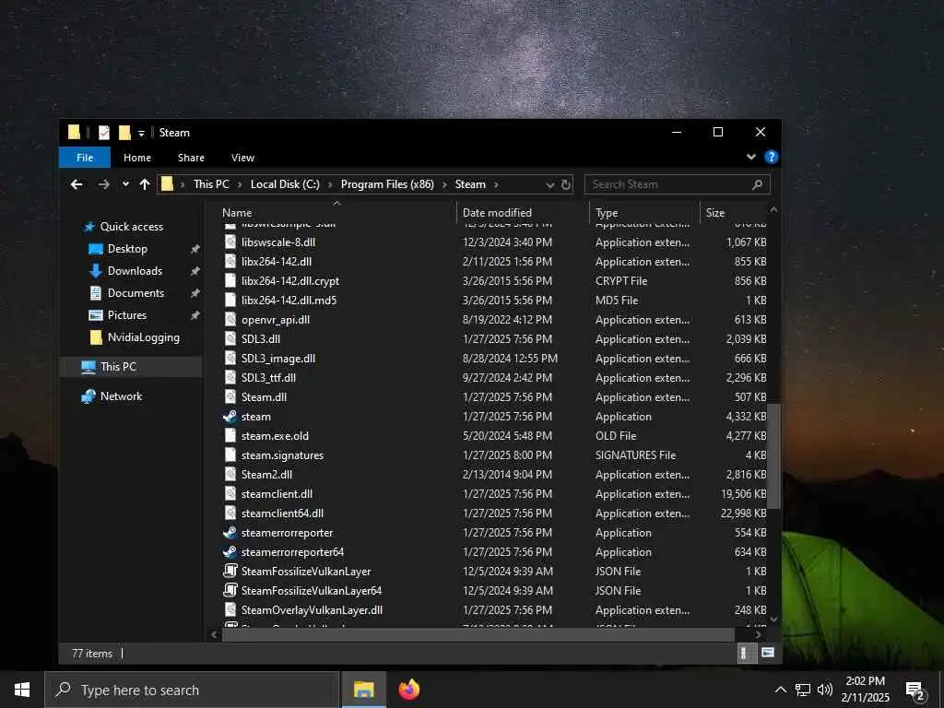Sort files by Name column
Screen dimensions: 944x708
337,213
